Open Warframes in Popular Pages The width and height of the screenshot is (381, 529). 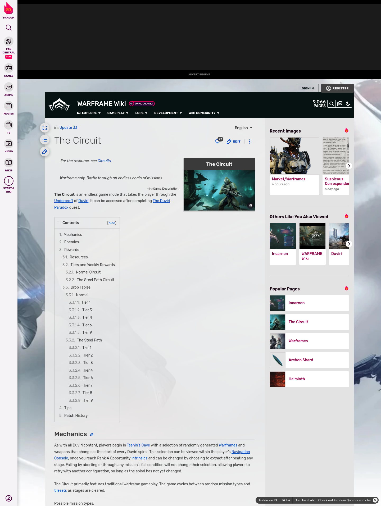(x=309, y=341)
